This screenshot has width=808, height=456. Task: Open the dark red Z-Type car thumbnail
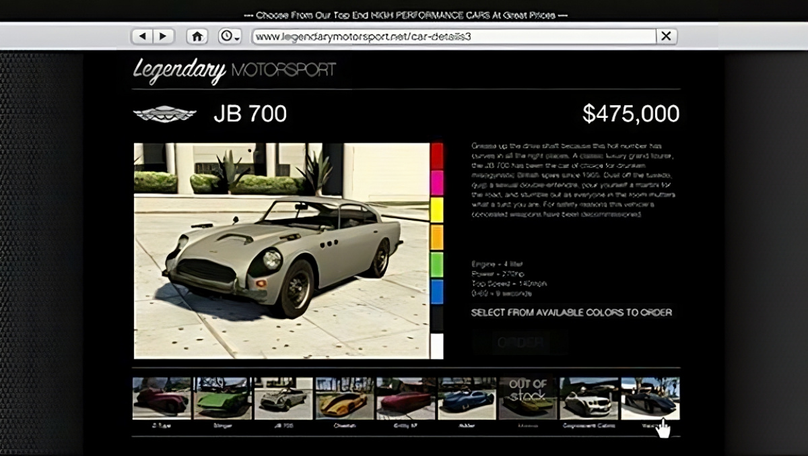(x=162, y=398)
